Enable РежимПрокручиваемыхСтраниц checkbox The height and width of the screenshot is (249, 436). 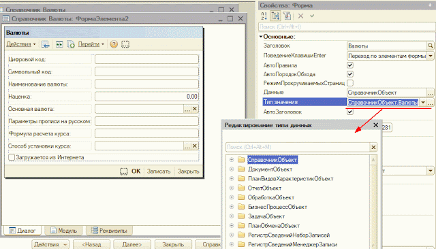[x=350, y=83]
